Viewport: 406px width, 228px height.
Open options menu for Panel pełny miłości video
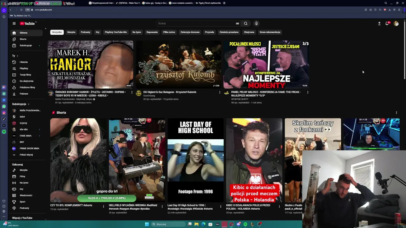(307, 92)
